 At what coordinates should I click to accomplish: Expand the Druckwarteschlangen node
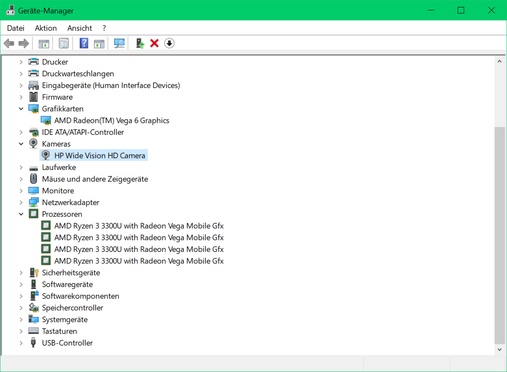pyautogui.click(x=21, y=74)
